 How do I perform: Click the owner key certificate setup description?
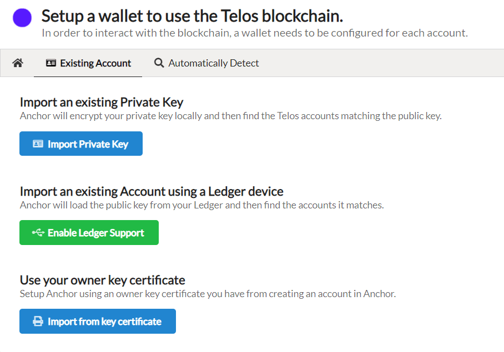pos(208,294)
